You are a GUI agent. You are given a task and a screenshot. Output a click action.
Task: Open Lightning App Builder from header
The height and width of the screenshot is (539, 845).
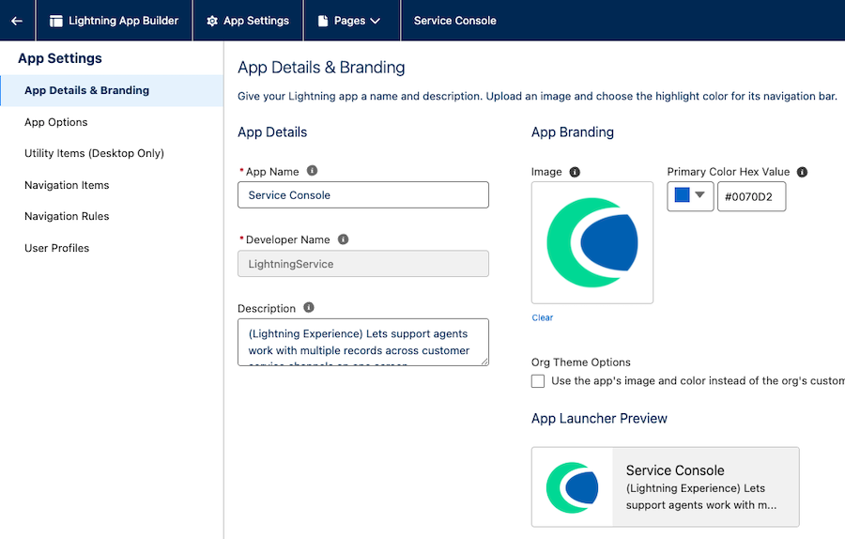coord(114,21)
